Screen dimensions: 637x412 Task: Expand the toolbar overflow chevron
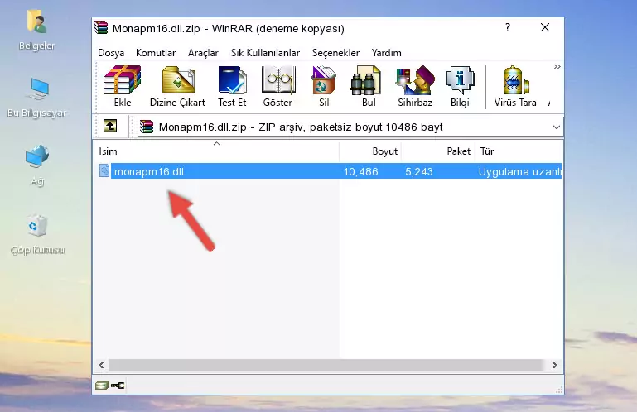tap(557, 66)
